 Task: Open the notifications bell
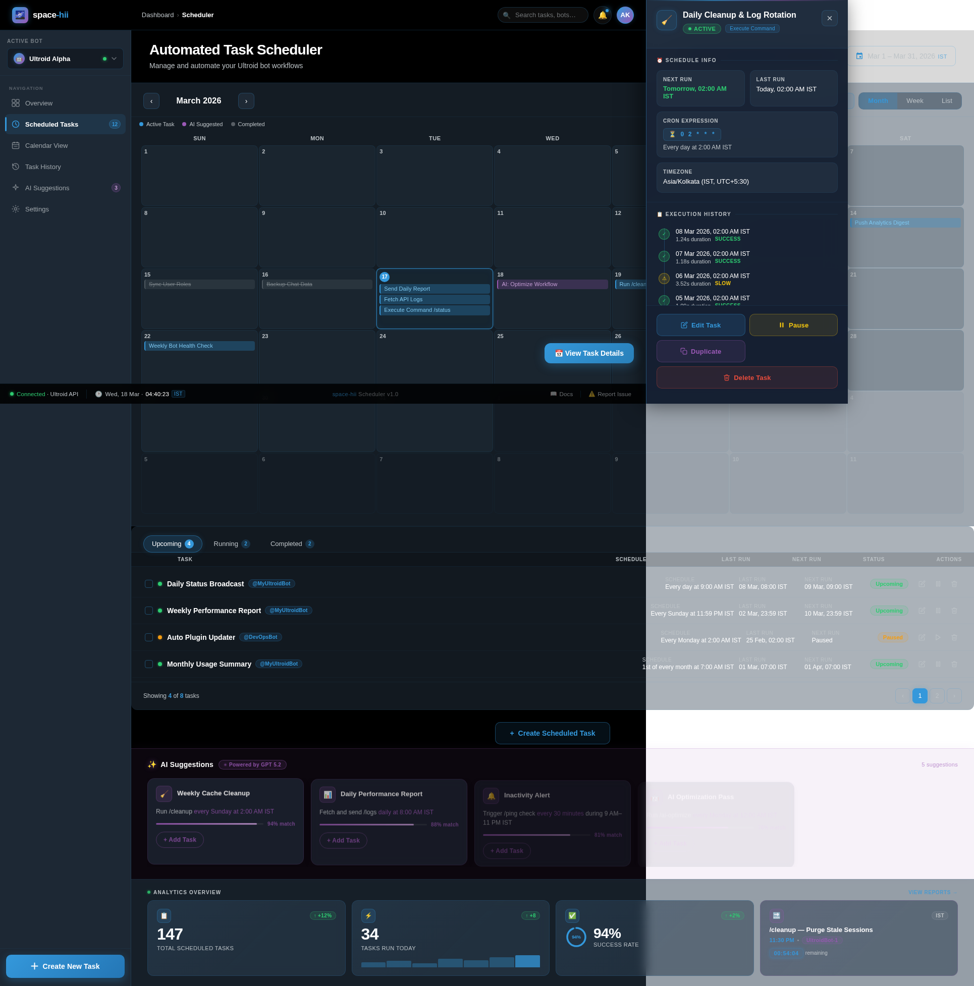603,15
